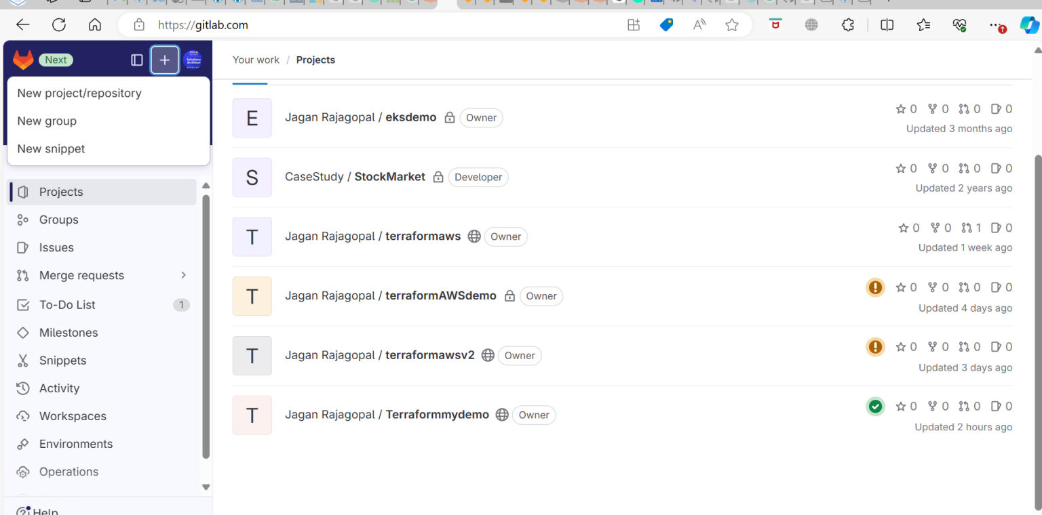Open merge requests count for terraformaws
This screenshot has height=515, width=1042.
pos(970,228)
